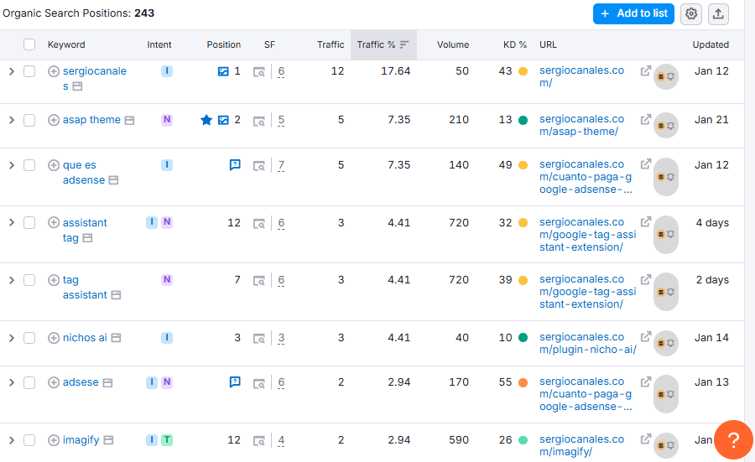
Task: Expand the adsese row chevron
Action: pos(12,382)
